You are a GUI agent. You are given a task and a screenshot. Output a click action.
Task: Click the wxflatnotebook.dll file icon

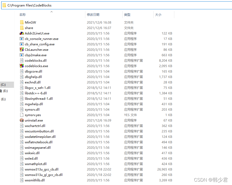(22, 142)
